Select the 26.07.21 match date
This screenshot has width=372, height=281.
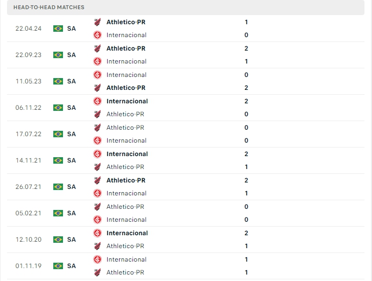[29, 187]
